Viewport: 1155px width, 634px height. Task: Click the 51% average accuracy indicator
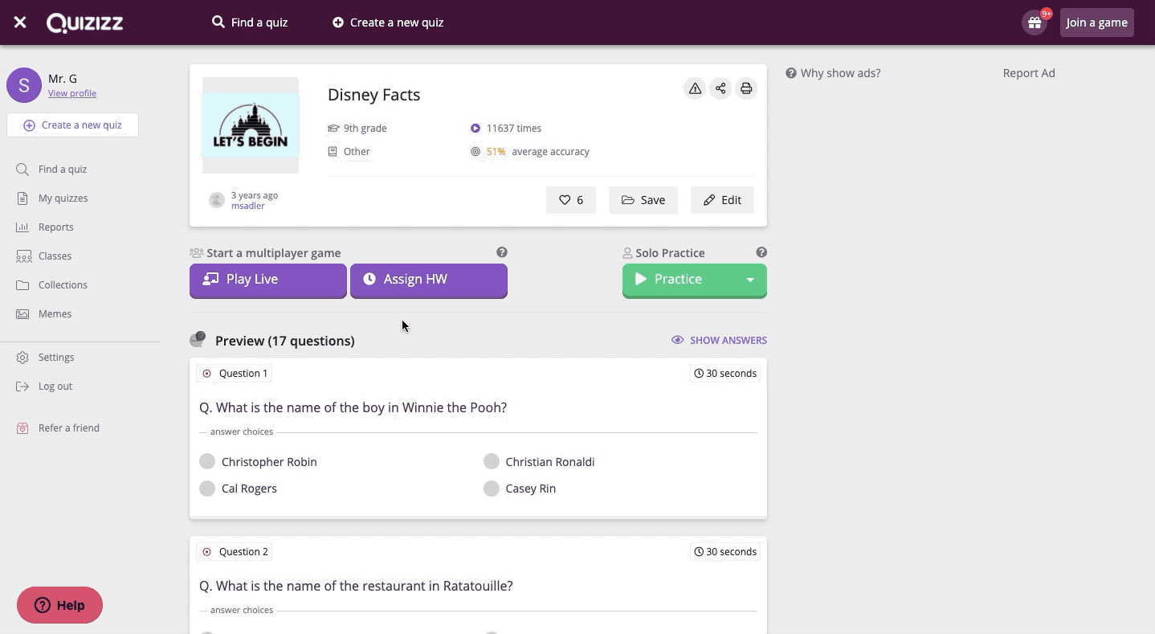(496, 151)
